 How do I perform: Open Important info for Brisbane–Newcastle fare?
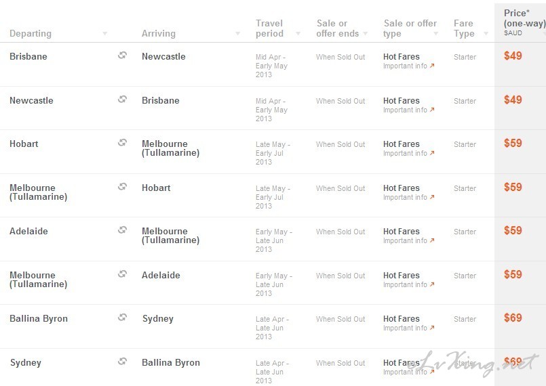(409, 66)
